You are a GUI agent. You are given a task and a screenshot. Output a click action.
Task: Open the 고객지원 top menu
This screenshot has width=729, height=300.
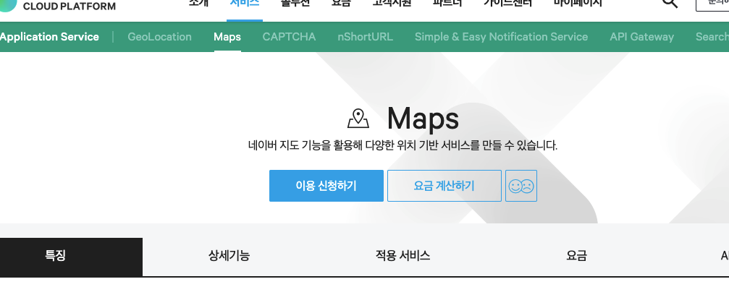tap(392, 3)
